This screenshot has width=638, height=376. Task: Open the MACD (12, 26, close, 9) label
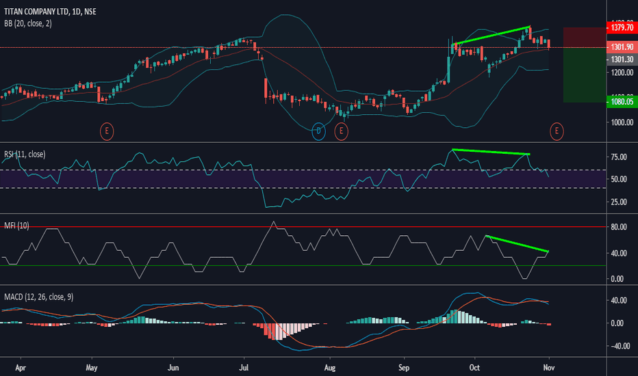click(x=38, y=297)
